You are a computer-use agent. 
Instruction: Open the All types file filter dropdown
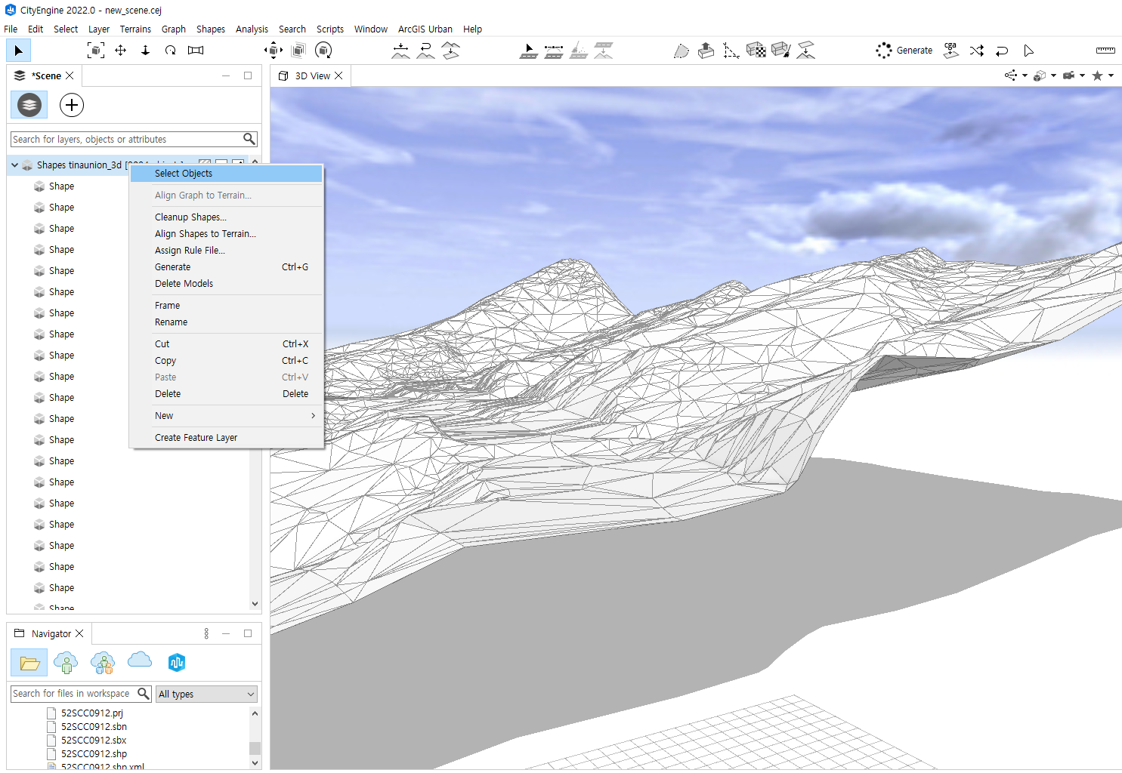[206, 693]
